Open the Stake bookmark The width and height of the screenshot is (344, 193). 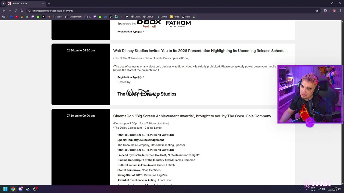click(x=186, y=17)
